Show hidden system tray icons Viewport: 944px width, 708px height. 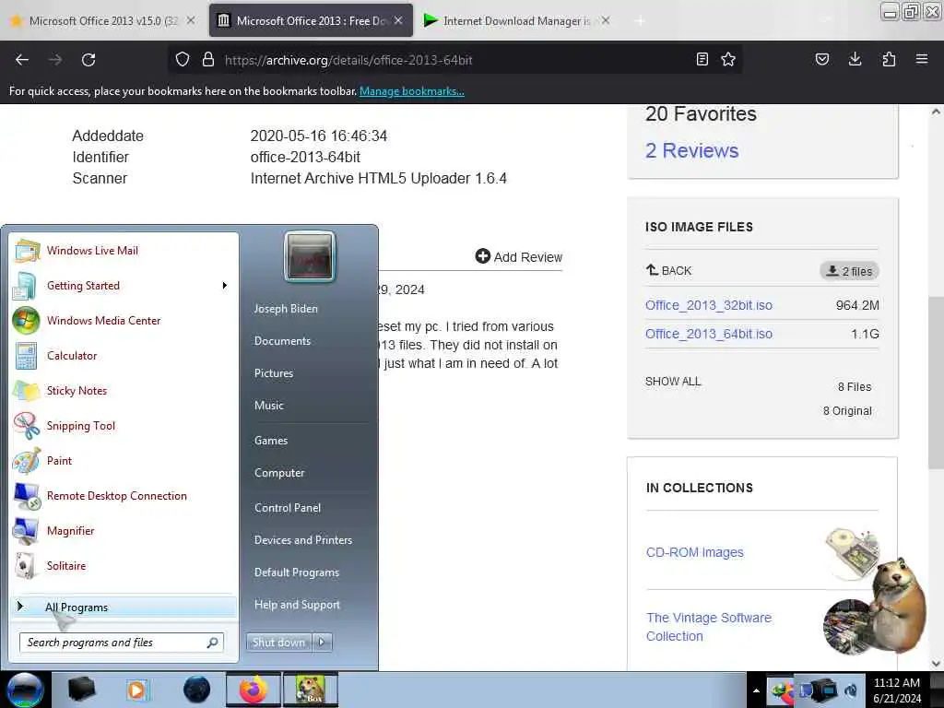click(x=756, y=690)
